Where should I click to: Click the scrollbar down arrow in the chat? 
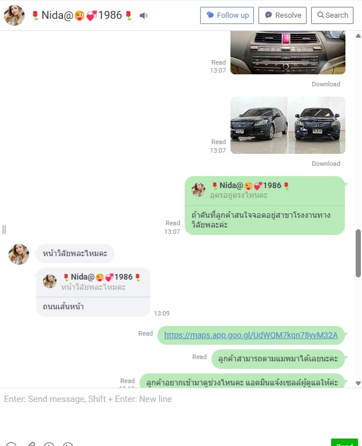359,383
